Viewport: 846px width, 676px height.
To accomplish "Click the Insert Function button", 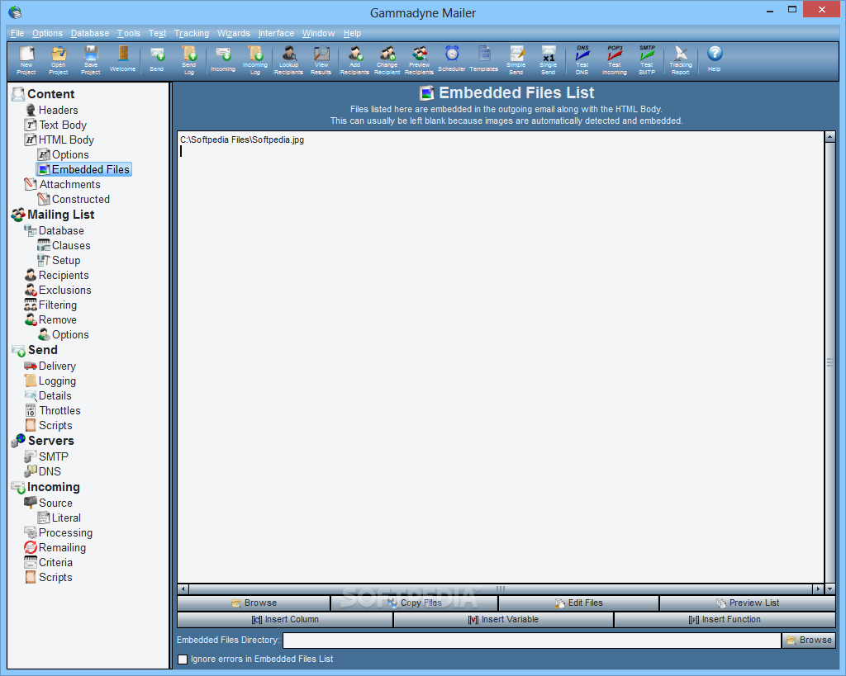I will click(x=725, y=619).
